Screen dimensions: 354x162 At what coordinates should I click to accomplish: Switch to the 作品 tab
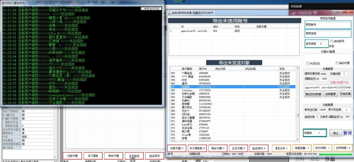[330, 159]
